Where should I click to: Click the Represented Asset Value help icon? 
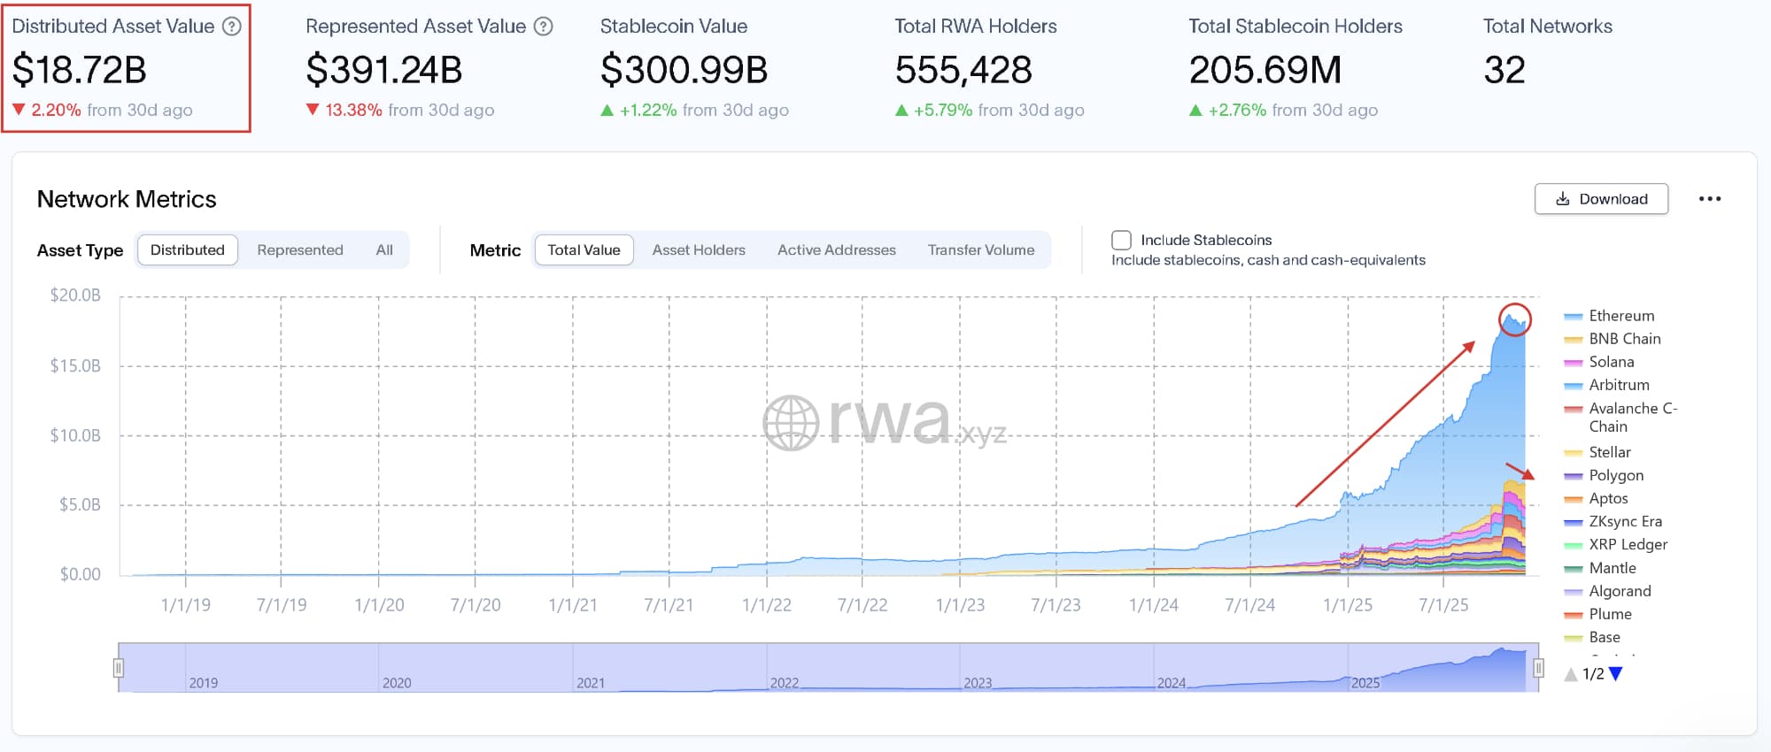[544, 27]
